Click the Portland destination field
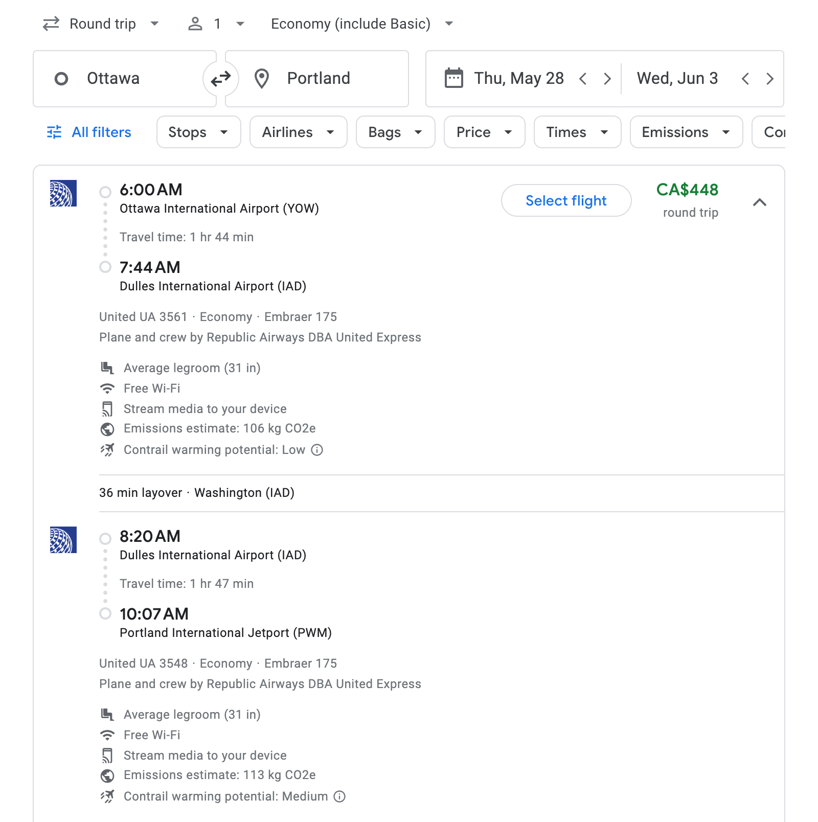This screenshot has height=822, width=818. tap(317, 78)
